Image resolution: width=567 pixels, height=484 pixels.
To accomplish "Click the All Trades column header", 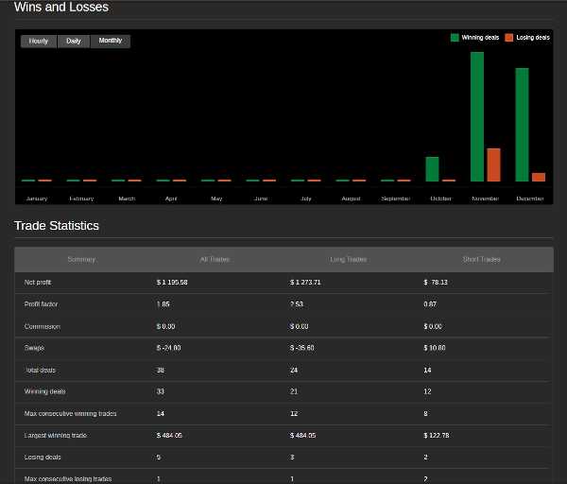I will click(215, 259).
